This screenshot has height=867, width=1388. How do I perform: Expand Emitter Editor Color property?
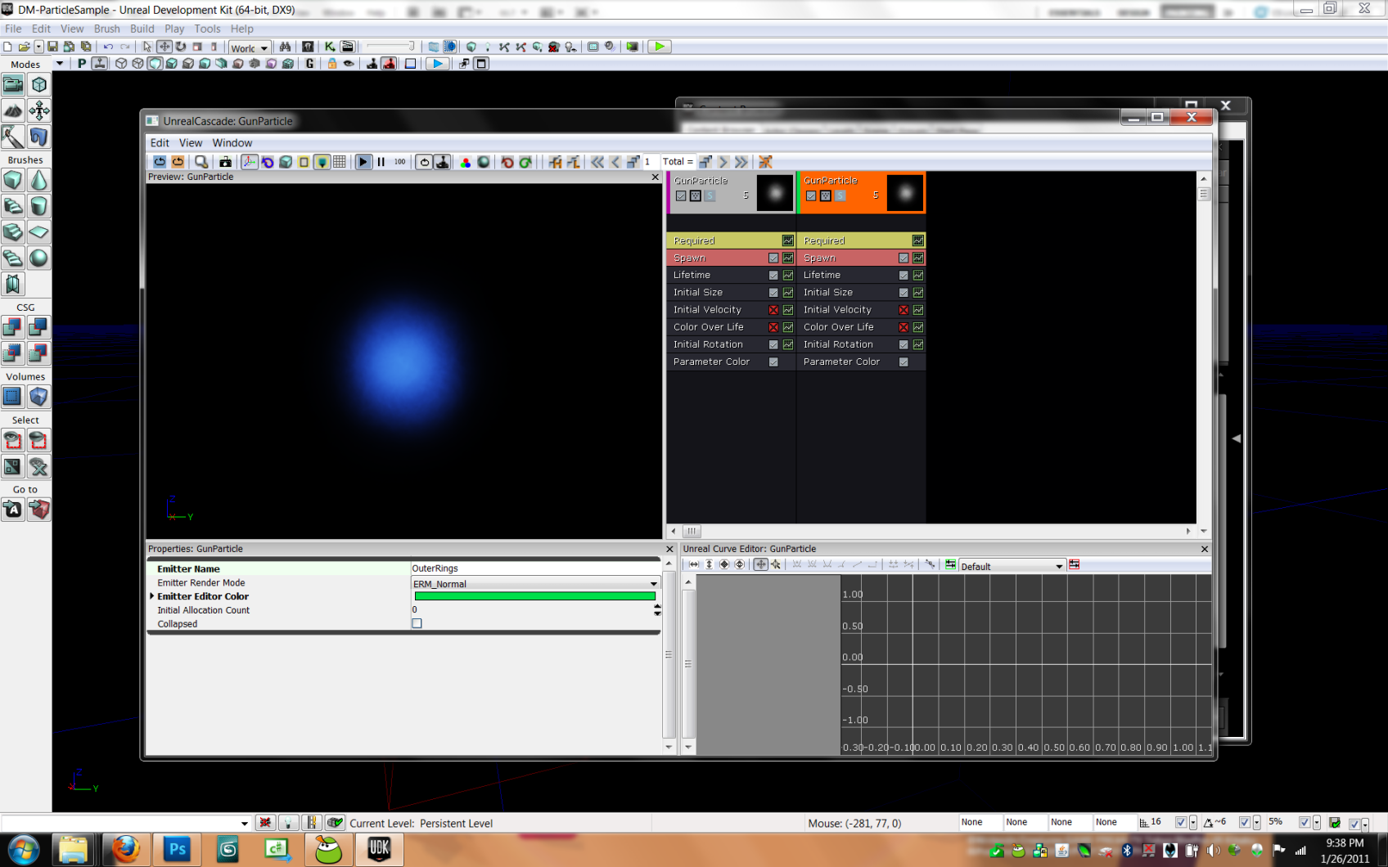[x=152, y=596]
